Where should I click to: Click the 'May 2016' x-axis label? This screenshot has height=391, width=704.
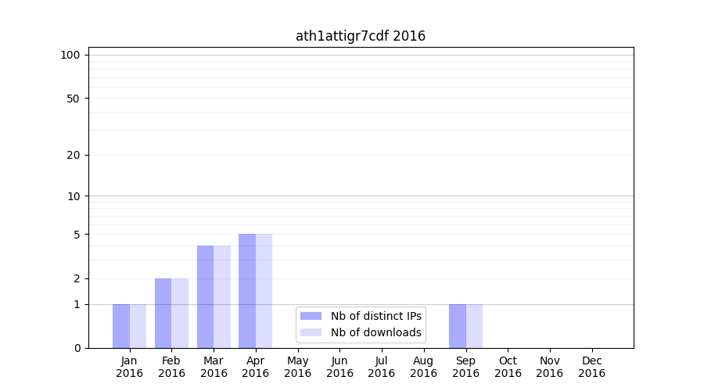click(x=297, y=367)
